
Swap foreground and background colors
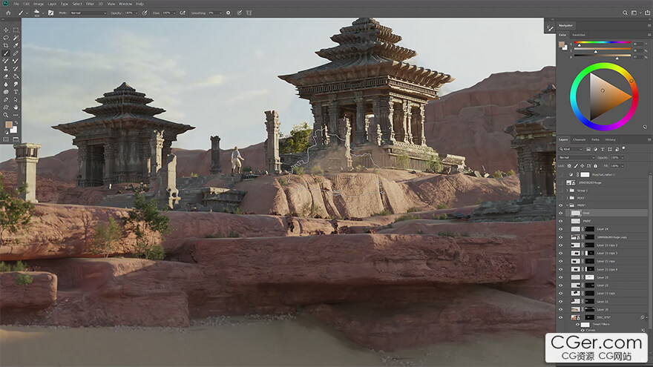tap(16, 122)
